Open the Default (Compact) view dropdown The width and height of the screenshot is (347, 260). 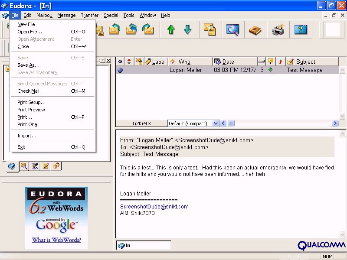pos(216,123)
